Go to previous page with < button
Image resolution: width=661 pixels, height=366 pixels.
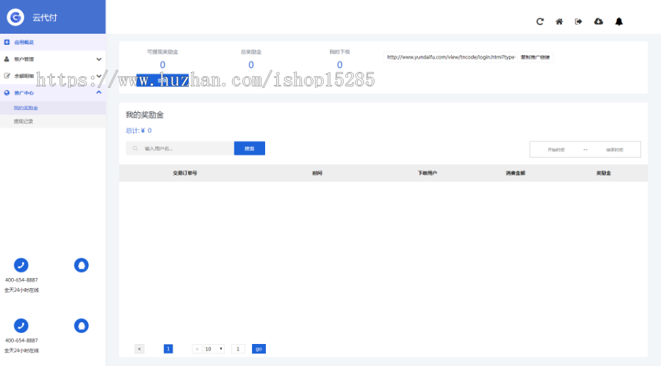tap(140, 348)
